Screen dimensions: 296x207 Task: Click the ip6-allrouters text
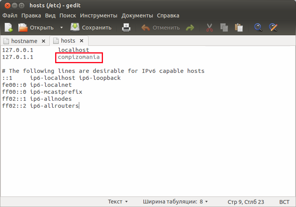54,106
